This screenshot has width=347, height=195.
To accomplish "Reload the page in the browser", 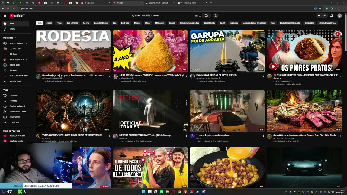I will point(13,8).
